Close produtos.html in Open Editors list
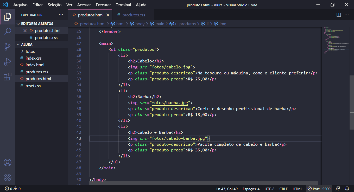 (x=25, y=31)
